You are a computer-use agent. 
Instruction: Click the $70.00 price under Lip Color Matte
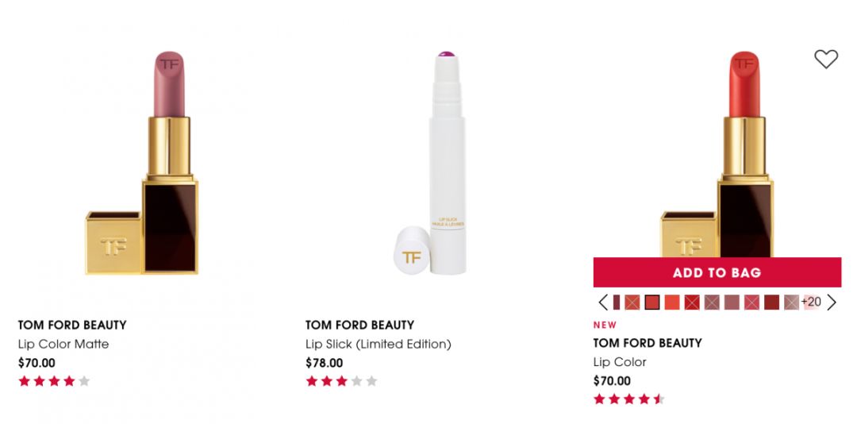(37, 363)
